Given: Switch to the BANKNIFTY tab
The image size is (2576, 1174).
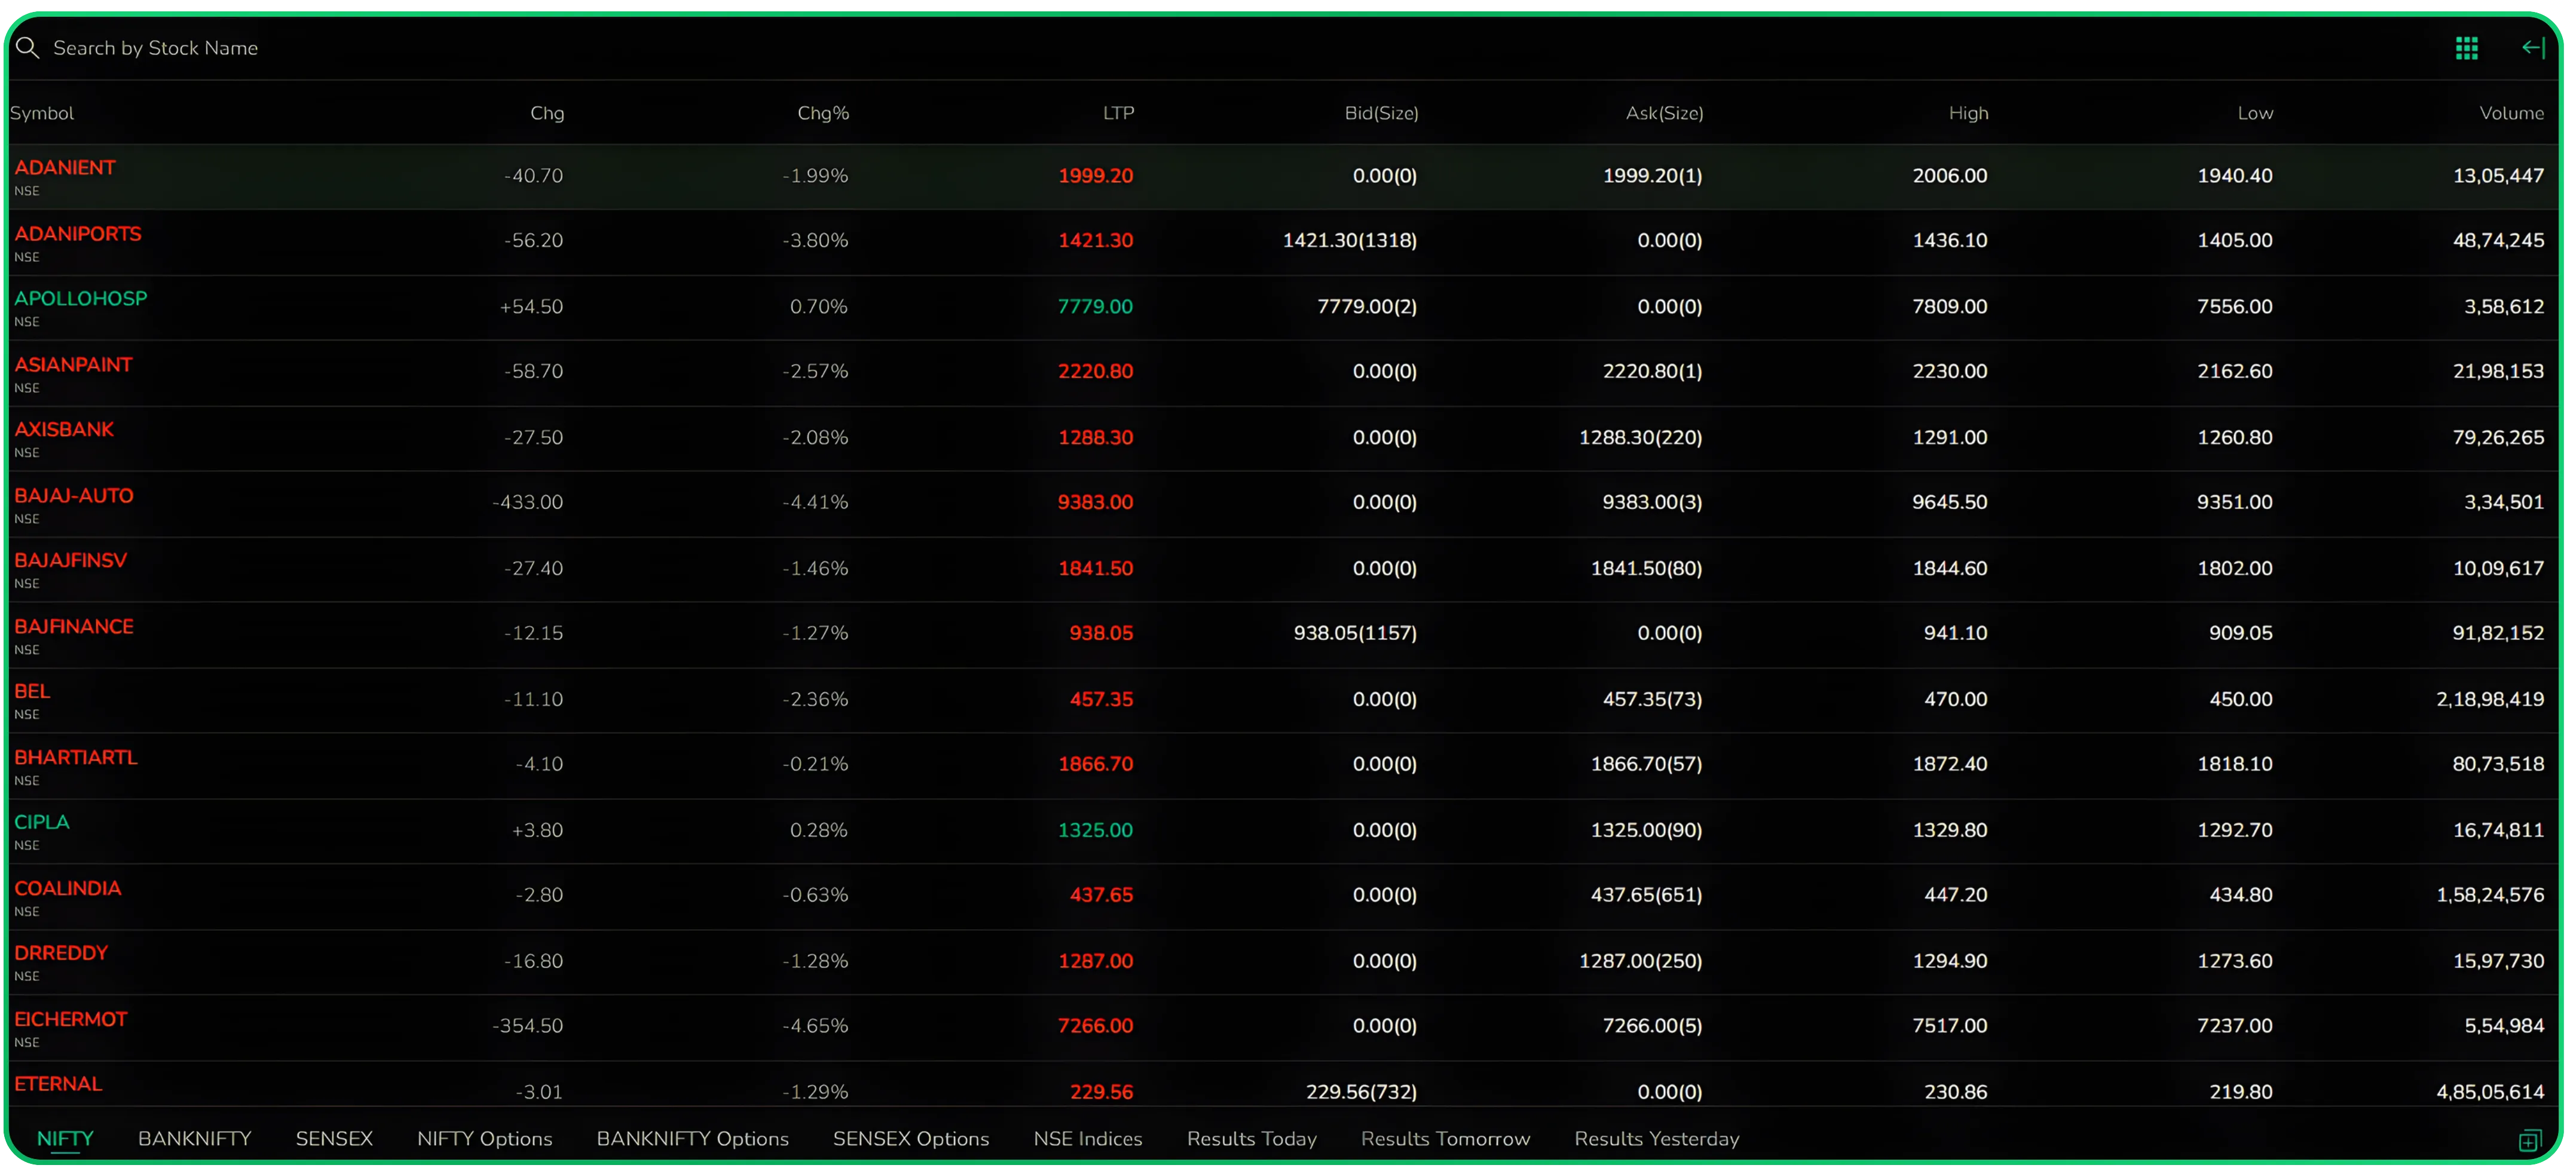Looking at the screenshot, I should tap(195, 1138).
